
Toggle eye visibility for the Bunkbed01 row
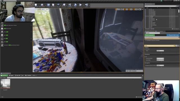pos(145,19)
